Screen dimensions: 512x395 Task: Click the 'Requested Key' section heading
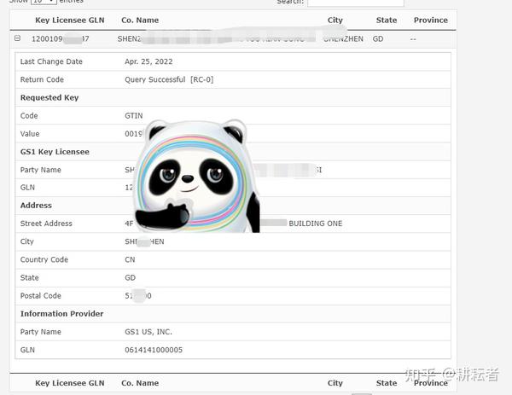pos(49,97)
